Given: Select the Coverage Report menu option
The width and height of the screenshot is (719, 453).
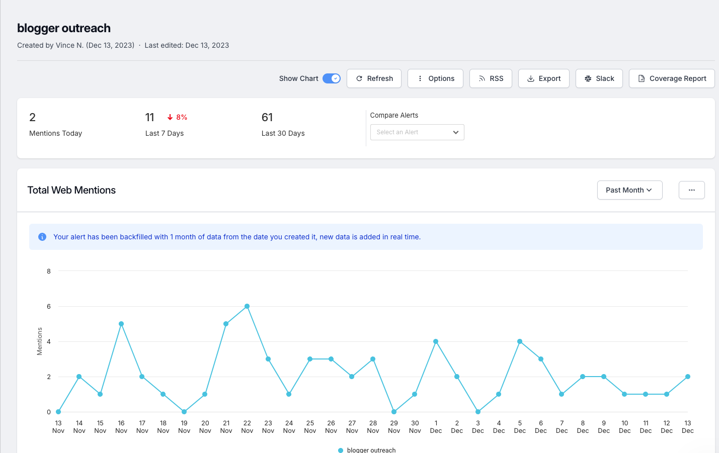Looking at the screenshot, I should click(x=672, y=78).
